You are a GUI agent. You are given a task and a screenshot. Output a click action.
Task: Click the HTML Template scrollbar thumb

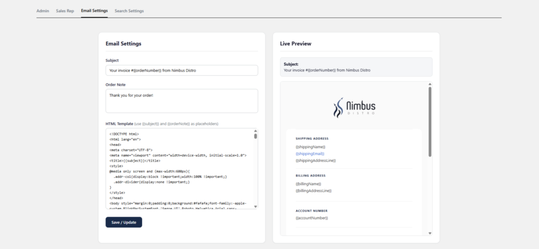tap(255, 136)
